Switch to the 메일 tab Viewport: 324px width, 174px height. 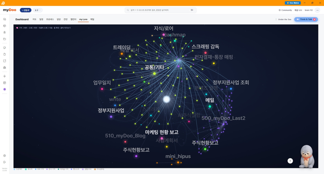click(92, 19)
